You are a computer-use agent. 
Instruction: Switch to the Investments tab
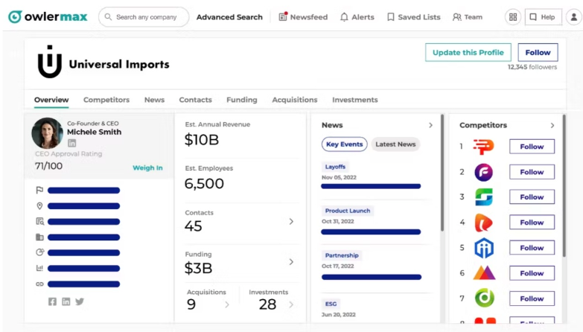point(355,100)
